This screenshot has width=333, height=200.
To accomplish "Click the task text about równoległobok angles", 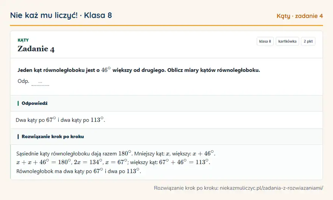I will point(138,70).
